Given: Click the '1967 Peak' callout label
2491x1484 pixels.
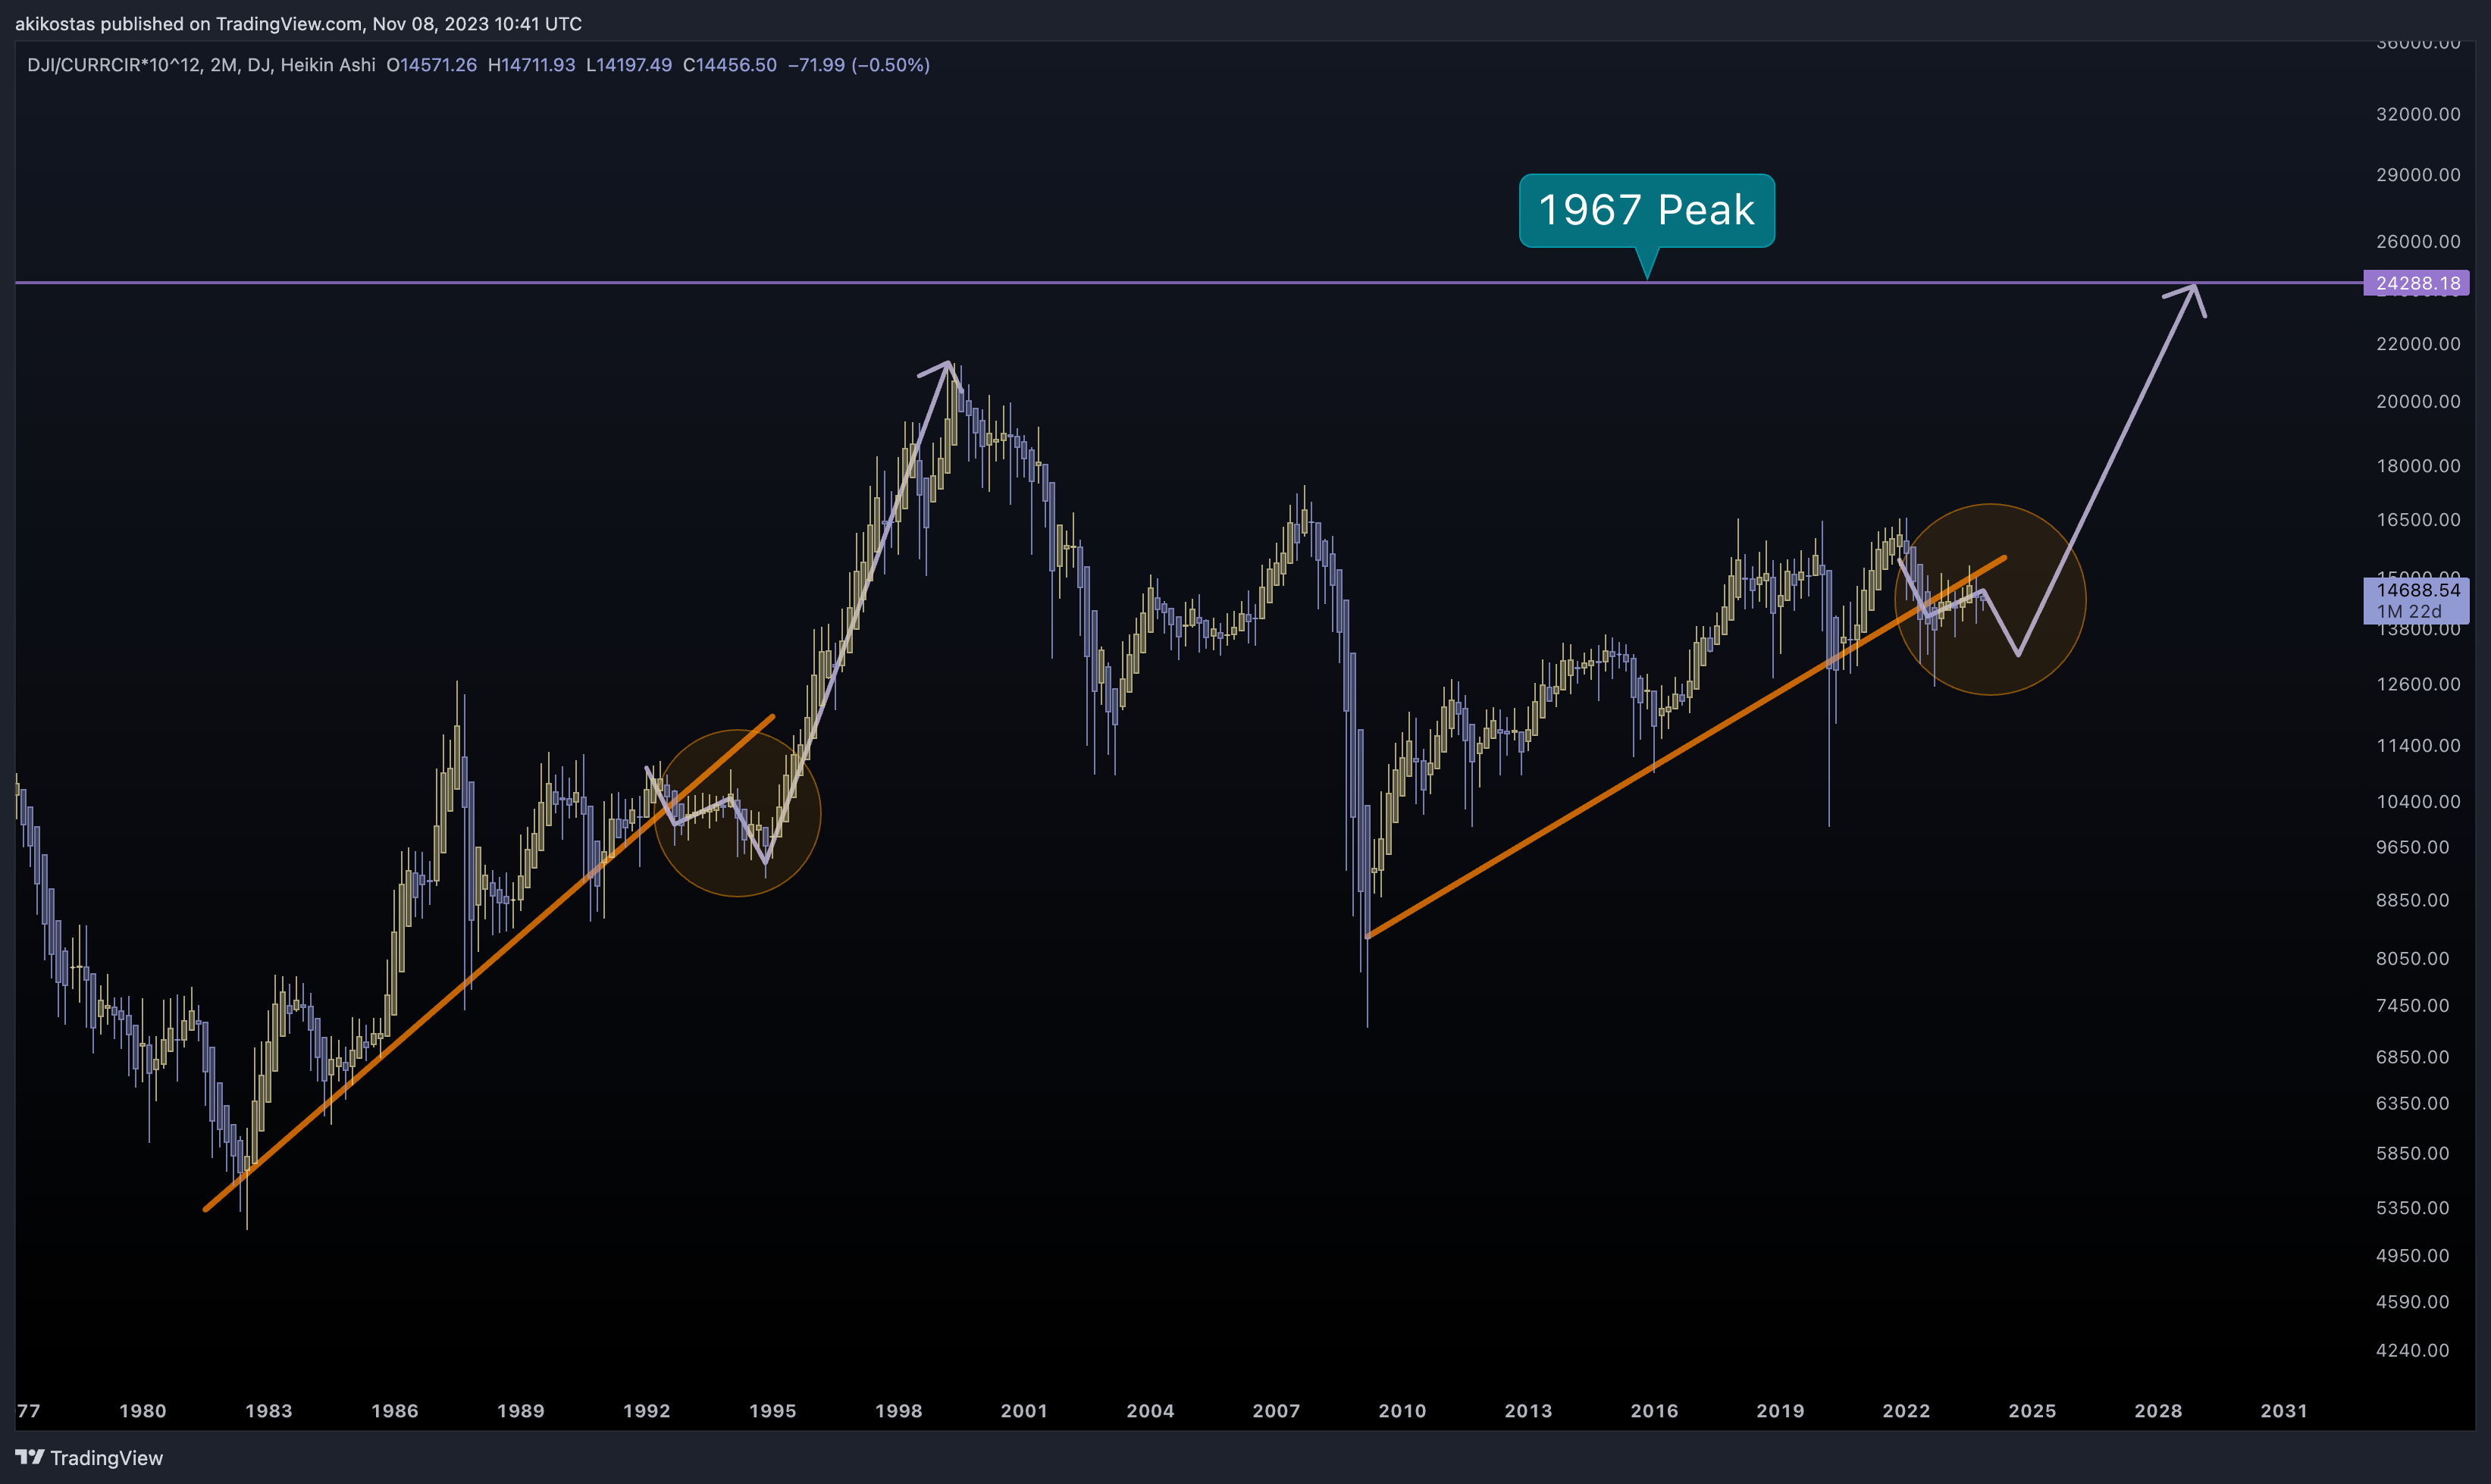Looking at the screenshot, I should [1647, 210].
